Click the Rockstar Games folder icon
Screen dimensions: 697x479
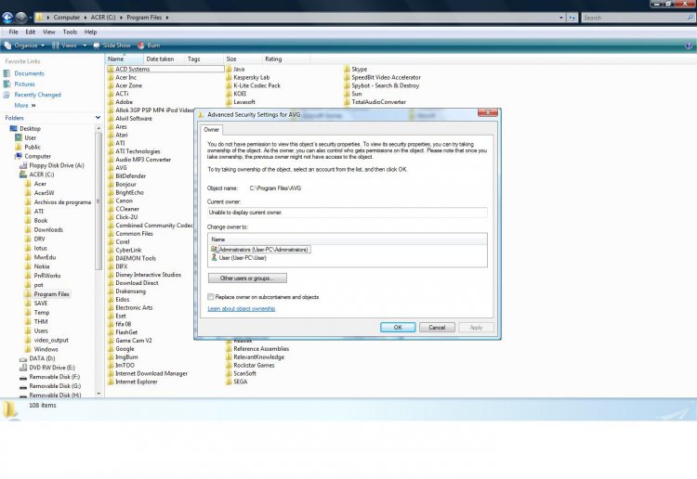click(229, 366)
